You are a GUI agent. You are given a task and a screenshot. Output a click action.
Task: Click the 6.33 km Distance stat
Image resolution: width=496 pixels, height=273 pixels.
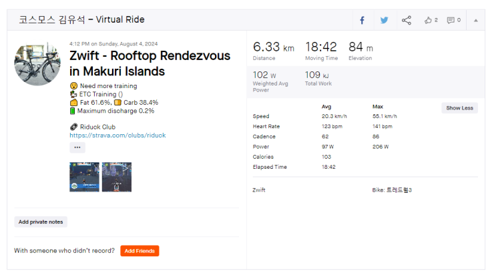[x=273, y=49]
